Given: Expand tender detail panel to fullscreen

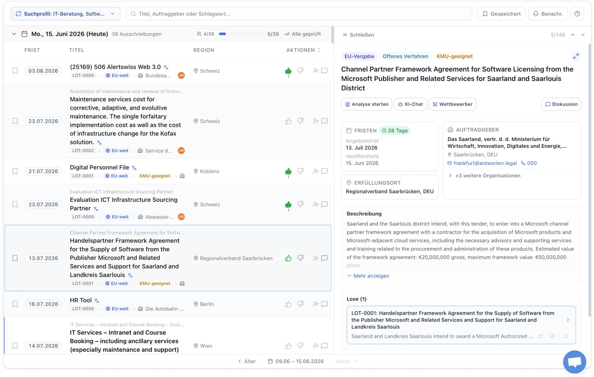Looking at the screenshot, I should [576, 56].
